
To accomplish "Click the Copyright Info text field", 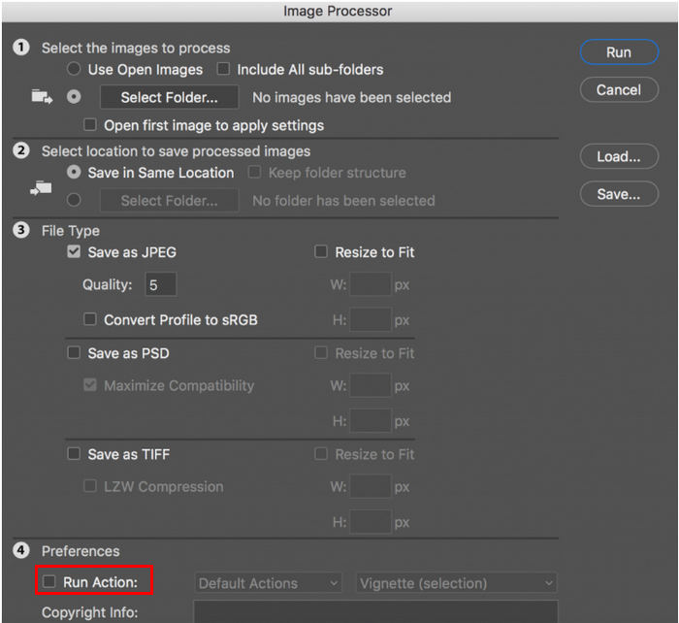I will 375,611.
